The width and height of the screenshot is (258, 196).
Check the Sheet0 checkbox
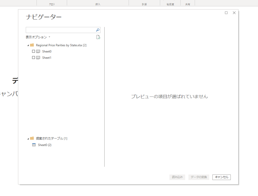[34, 51]
